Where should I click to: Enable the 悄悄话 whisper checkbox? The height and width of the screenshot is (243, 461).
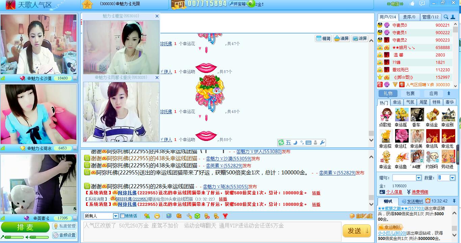pos(122,216)
